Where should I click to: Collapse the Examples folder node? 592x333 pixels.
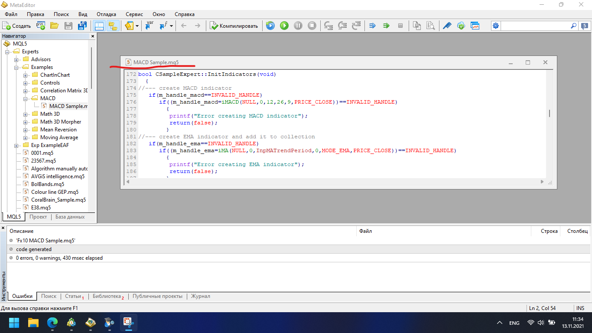click(x=16, y=67)
